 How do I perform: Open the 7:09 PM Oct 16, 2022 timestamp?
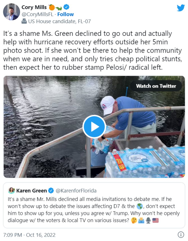pyautogui.click(x=29, y=235)
